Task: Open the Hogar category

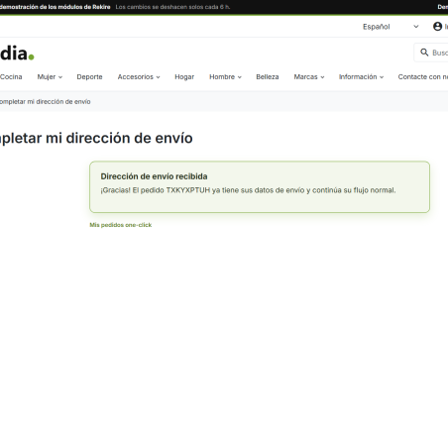Action: pyautogui.click(x=184, y=76)
